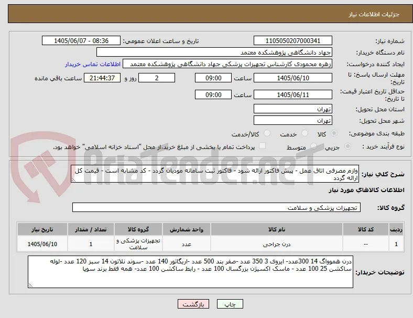Click the چاپ (print) button

point(230,304)
